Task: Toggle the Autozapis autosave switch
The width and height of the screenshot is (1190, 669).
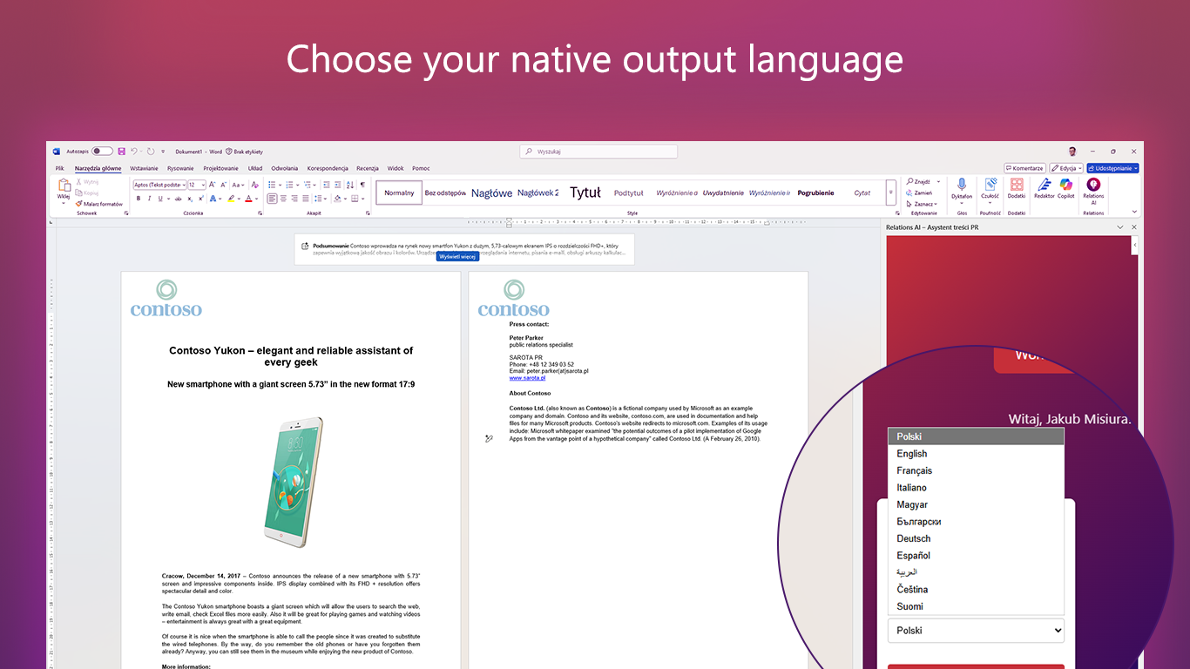Action: point(102,152)
